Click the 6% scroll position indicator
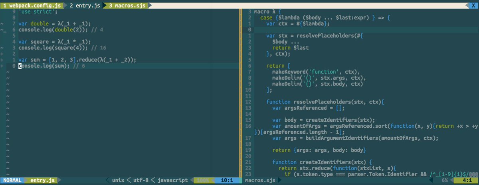This screenshot has height=185, width=479. click(444, 181)
